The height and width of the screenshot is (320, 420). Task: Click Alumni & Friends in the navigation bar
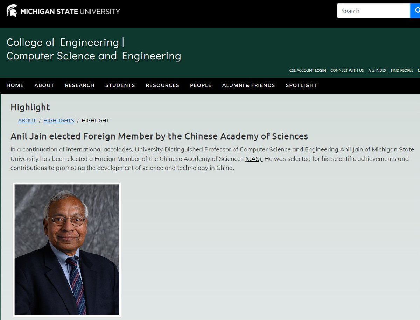click(x=248, y=85)
